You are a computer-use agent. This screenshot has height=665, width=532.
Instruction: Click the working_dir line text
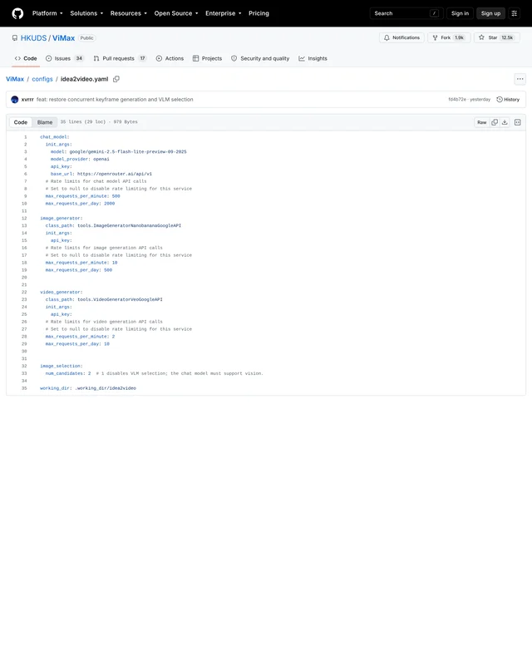pos(88,388)
